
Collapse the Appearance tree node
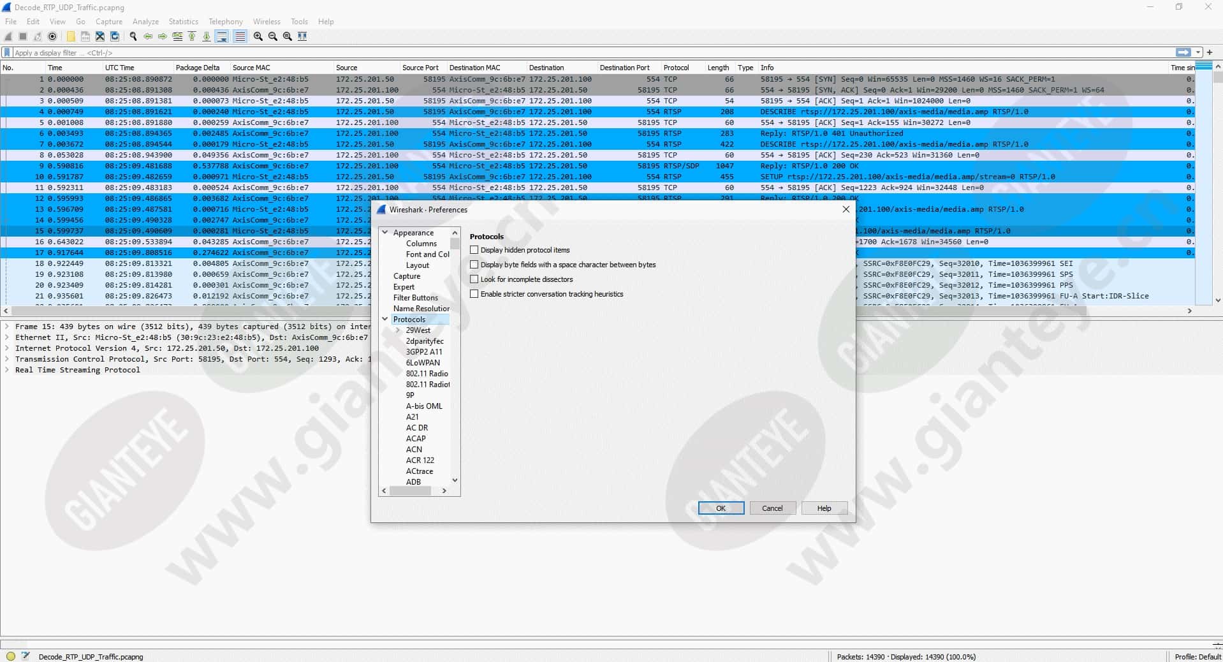tap(385, 233)
